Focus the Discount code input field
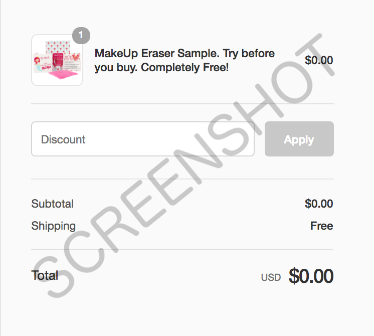 tap(143, 139)
